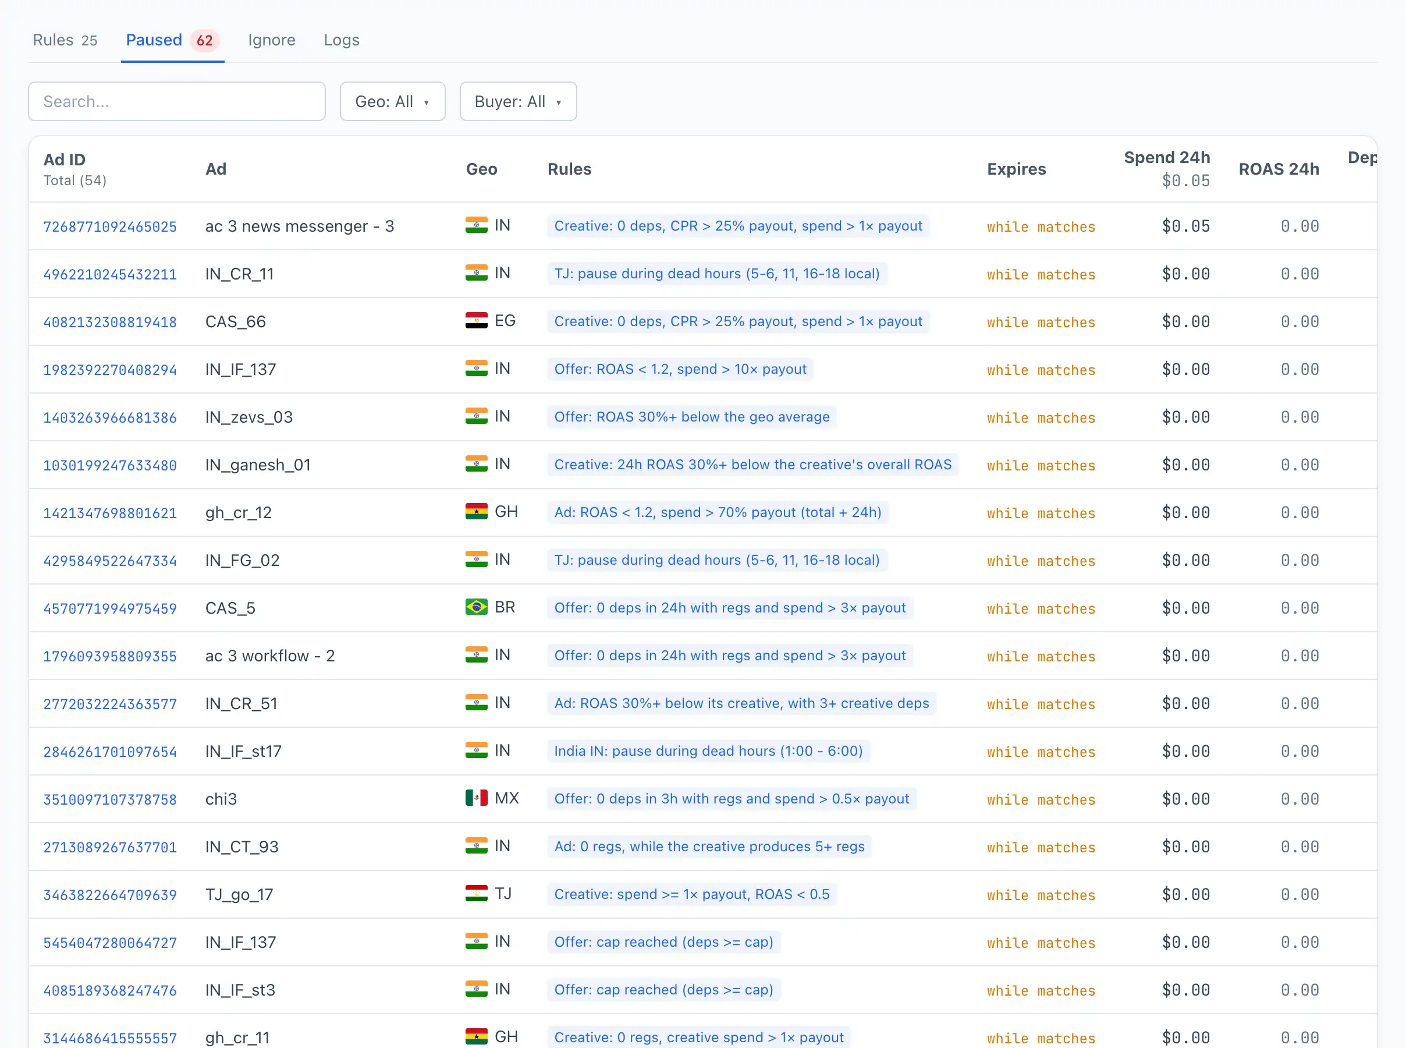Click the India flag for IN_ganesh_01
Screen dimensions: 1406x1048
(476, 465)
